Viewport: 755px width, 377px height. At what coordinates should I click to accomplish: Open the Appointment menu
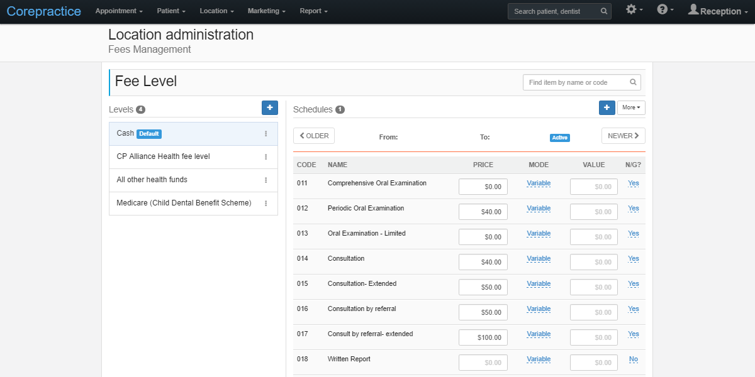pyautogui.click(x=118, y=11)
